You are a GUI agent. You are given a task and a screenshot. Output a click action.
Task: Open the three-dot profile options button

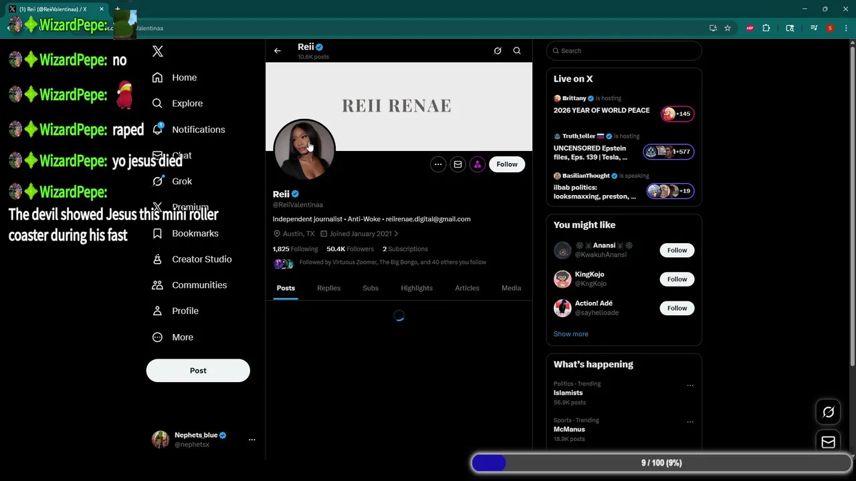[x=438, y=164]
